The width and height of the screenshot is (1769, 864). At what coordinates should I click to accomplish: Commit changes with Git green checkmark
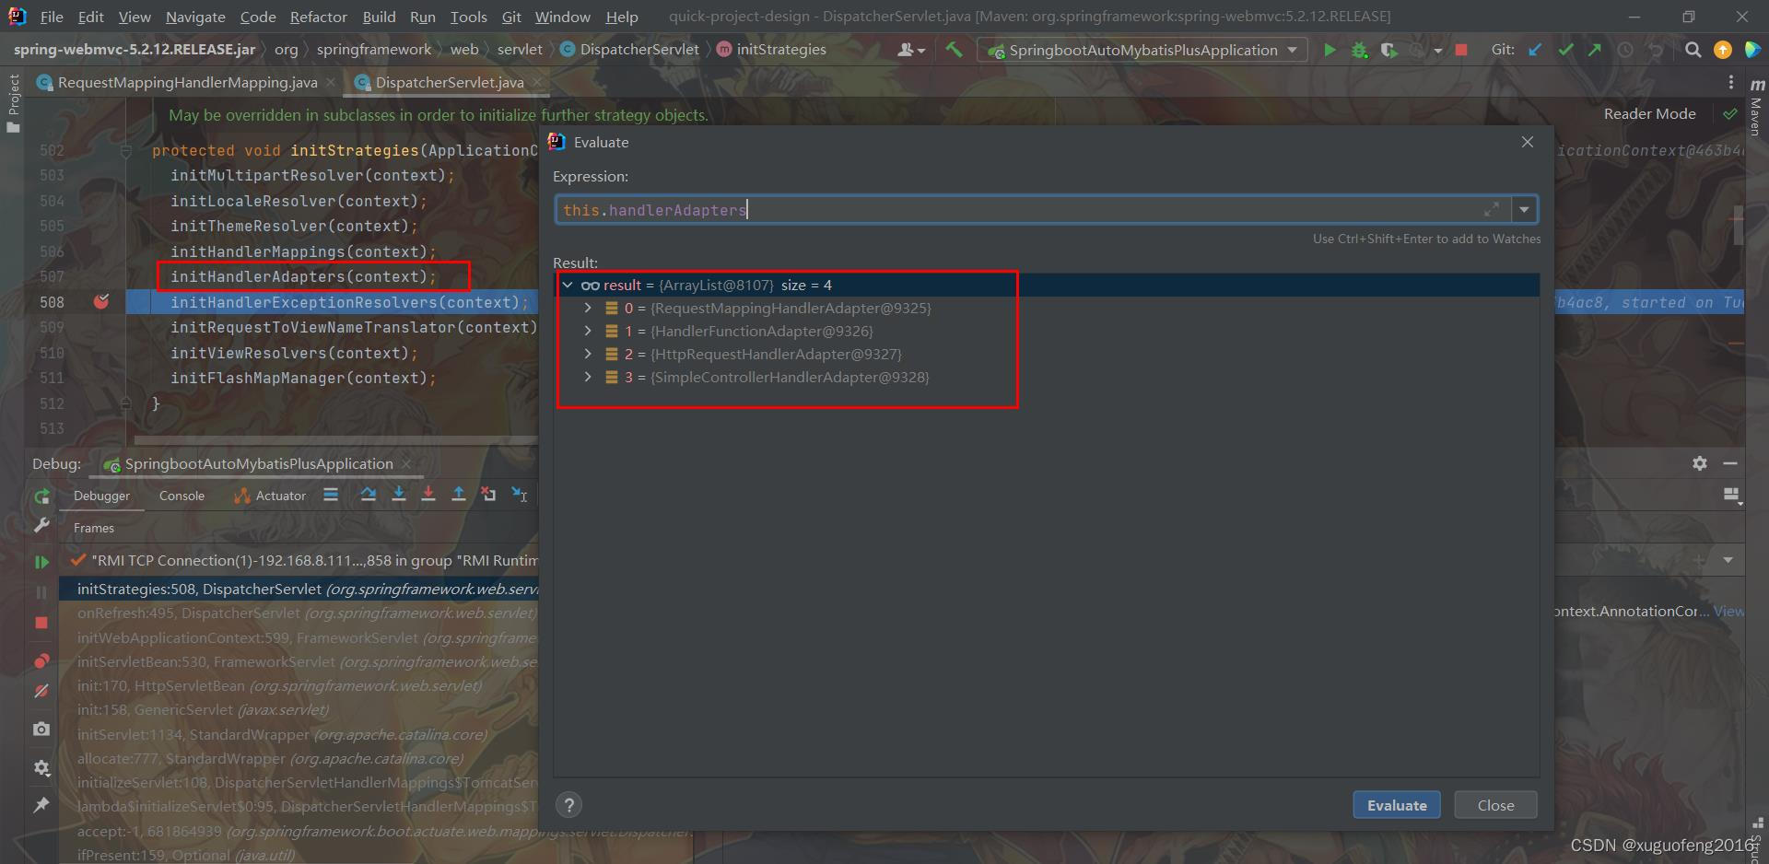point(1565,50)
